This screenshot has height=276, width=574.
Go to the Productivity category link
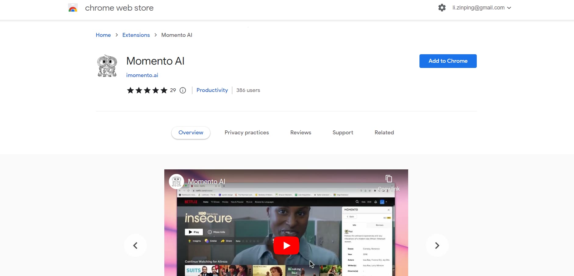click(x=212, y=90)
